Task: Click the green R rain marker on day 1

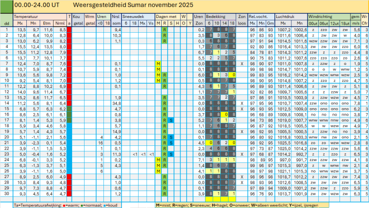Action: (x=164, y=30)
